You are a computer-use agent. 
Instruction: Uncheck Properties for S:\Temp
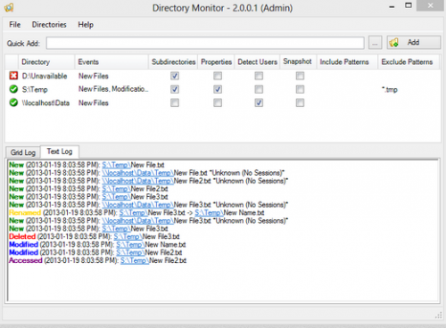(x=218, y=89)
